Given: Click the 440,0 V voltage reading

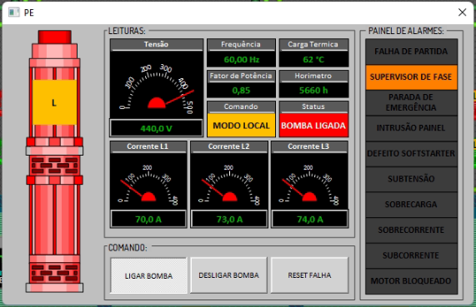Looking at the screenshot, I should coord(157,128).
